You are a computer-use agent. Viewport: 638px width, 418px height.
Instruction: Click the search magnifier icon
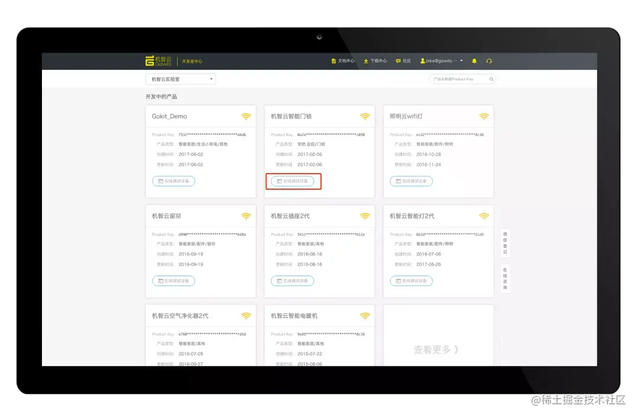491,79
